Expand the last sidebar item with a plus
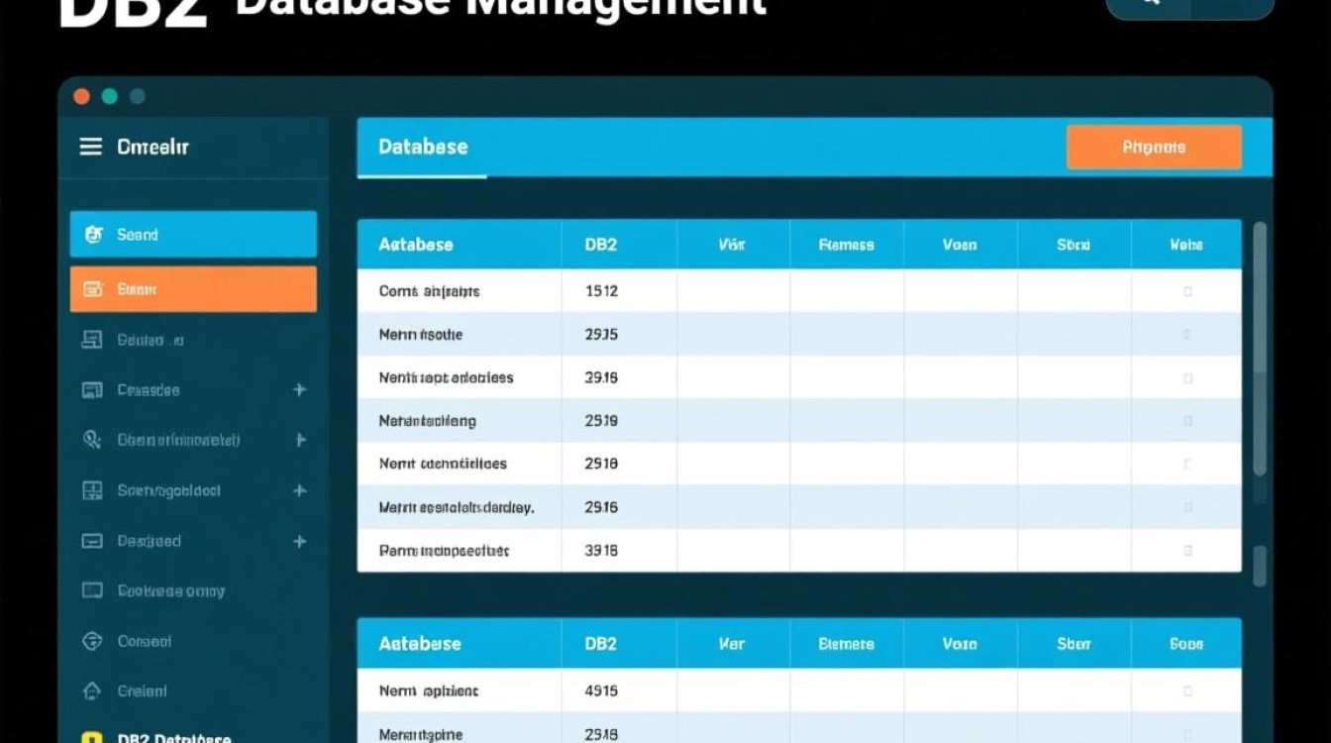 coord(299,542)
